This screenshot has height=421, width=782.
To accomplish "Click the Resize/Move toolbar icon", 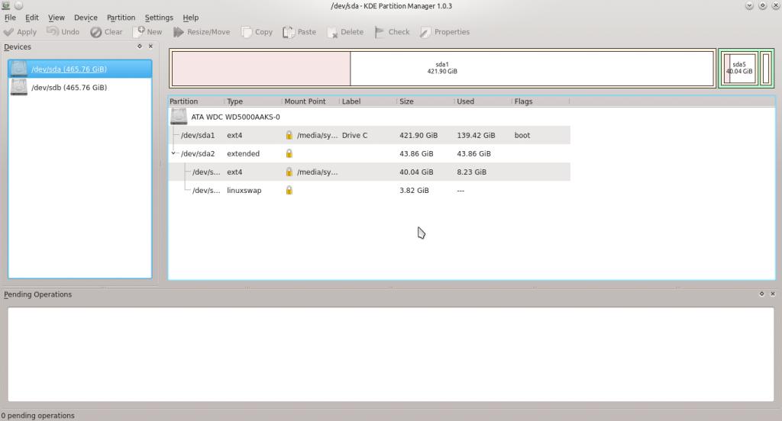I will click(x=179, y=32).
